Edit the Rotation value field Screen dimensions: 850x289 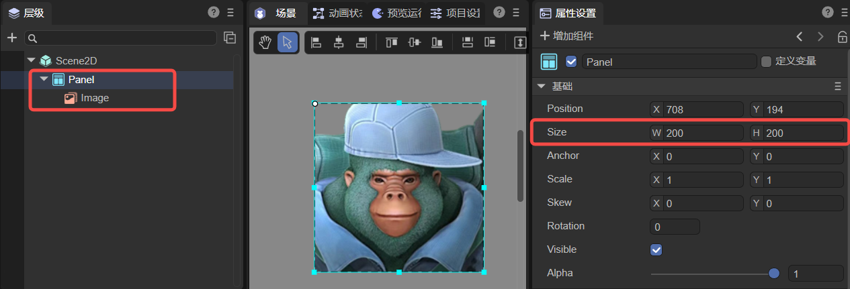pos(675,227)
